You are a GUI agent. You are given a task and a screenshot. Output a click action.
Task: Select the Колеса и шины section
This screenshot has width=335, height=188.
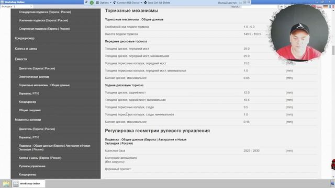(26, 49)
